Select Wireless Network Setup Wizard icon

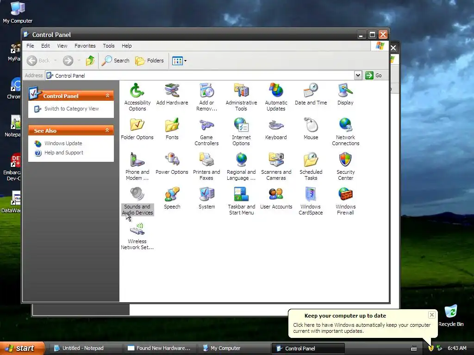pos(137,235)
